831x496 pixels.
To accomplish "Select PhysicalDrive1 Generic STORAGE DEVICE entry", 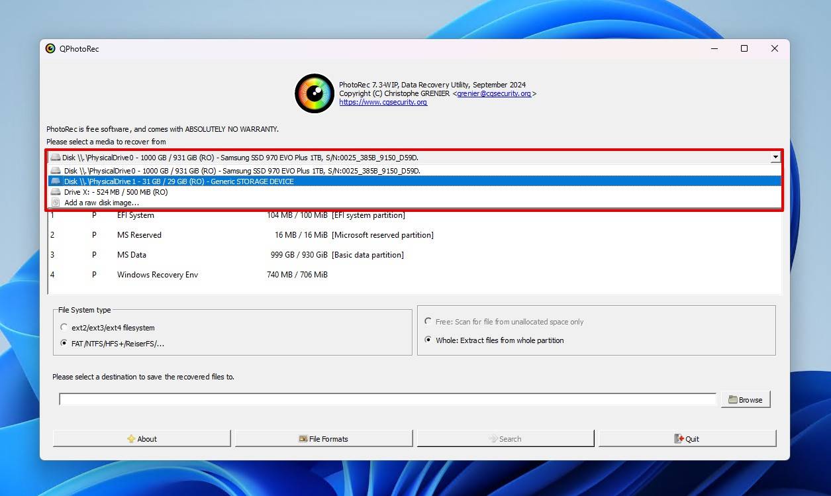I will pos(415,181).
